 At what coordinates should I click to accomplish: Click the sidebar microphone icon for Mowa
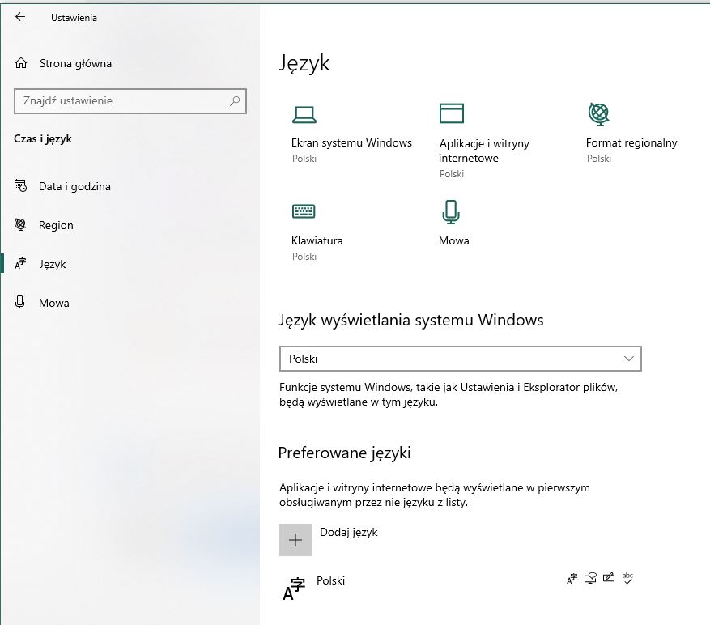tap(20, 302)
